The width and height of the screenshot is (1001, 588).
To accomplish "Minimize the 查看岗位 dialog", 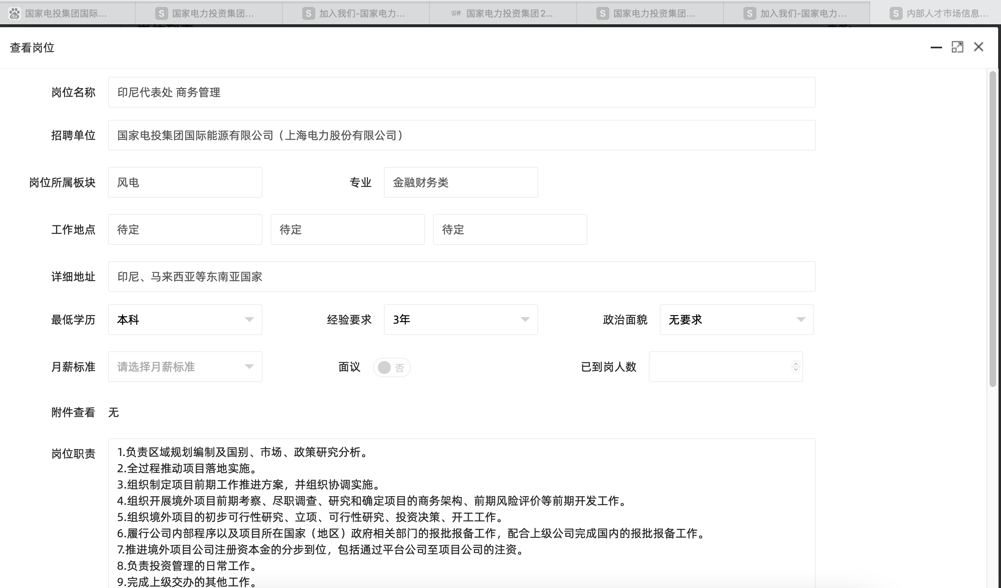I will pos(936,48).
